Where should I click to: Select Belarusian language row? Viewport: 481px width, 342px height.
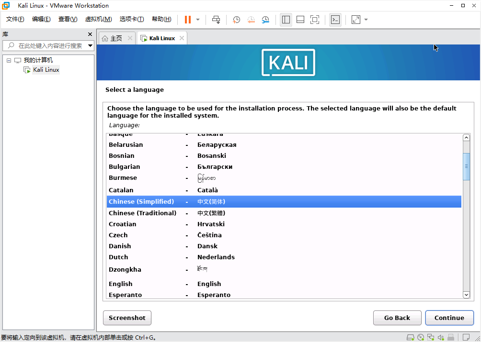coord(284,145)
